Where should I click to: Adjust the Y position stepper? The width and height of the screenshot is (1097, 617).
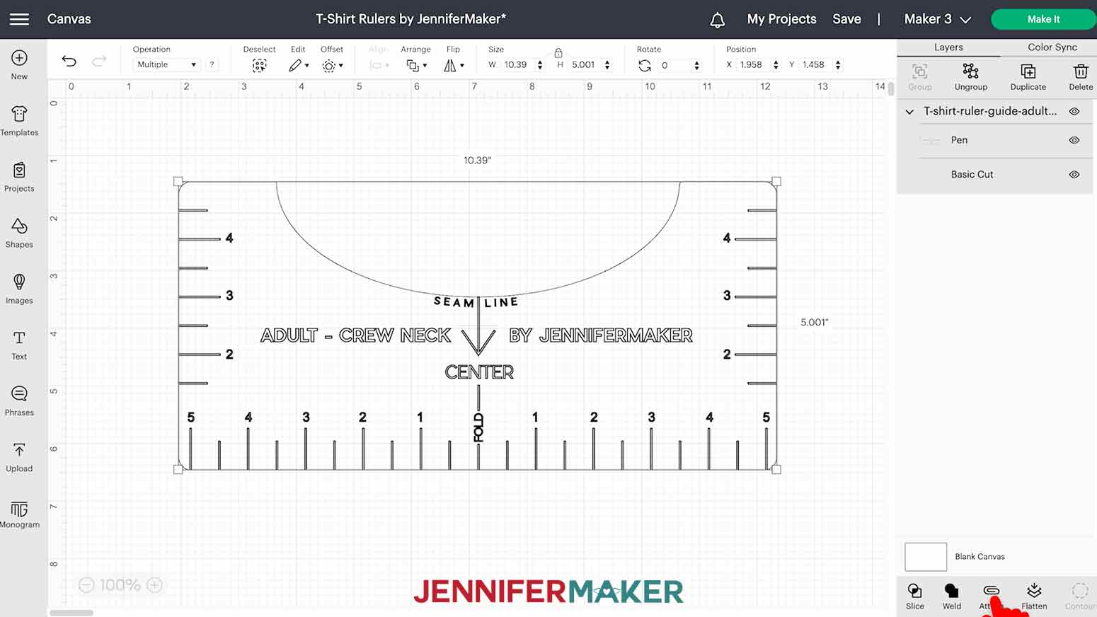click(x=838, y=64)
